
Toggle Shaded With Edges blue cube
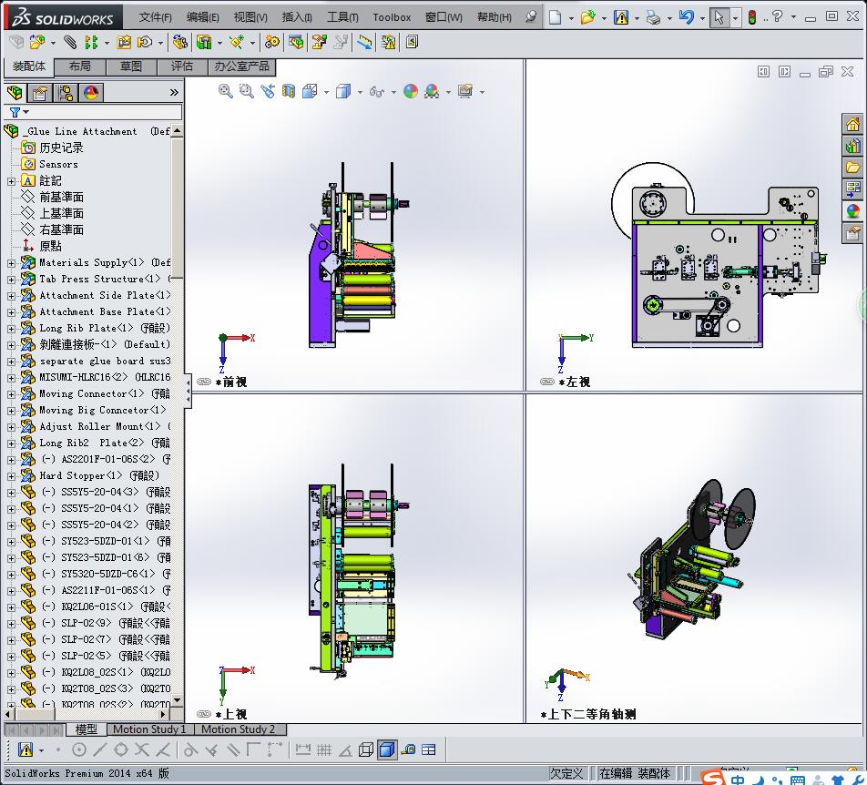pyautogui.click(x=387, y=749)
